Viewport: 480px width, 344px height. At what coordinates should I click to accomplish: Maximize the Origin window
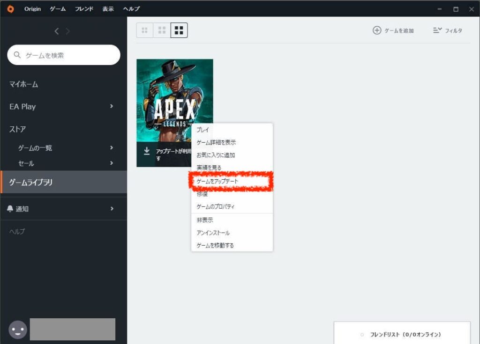[x=456, y=9]
